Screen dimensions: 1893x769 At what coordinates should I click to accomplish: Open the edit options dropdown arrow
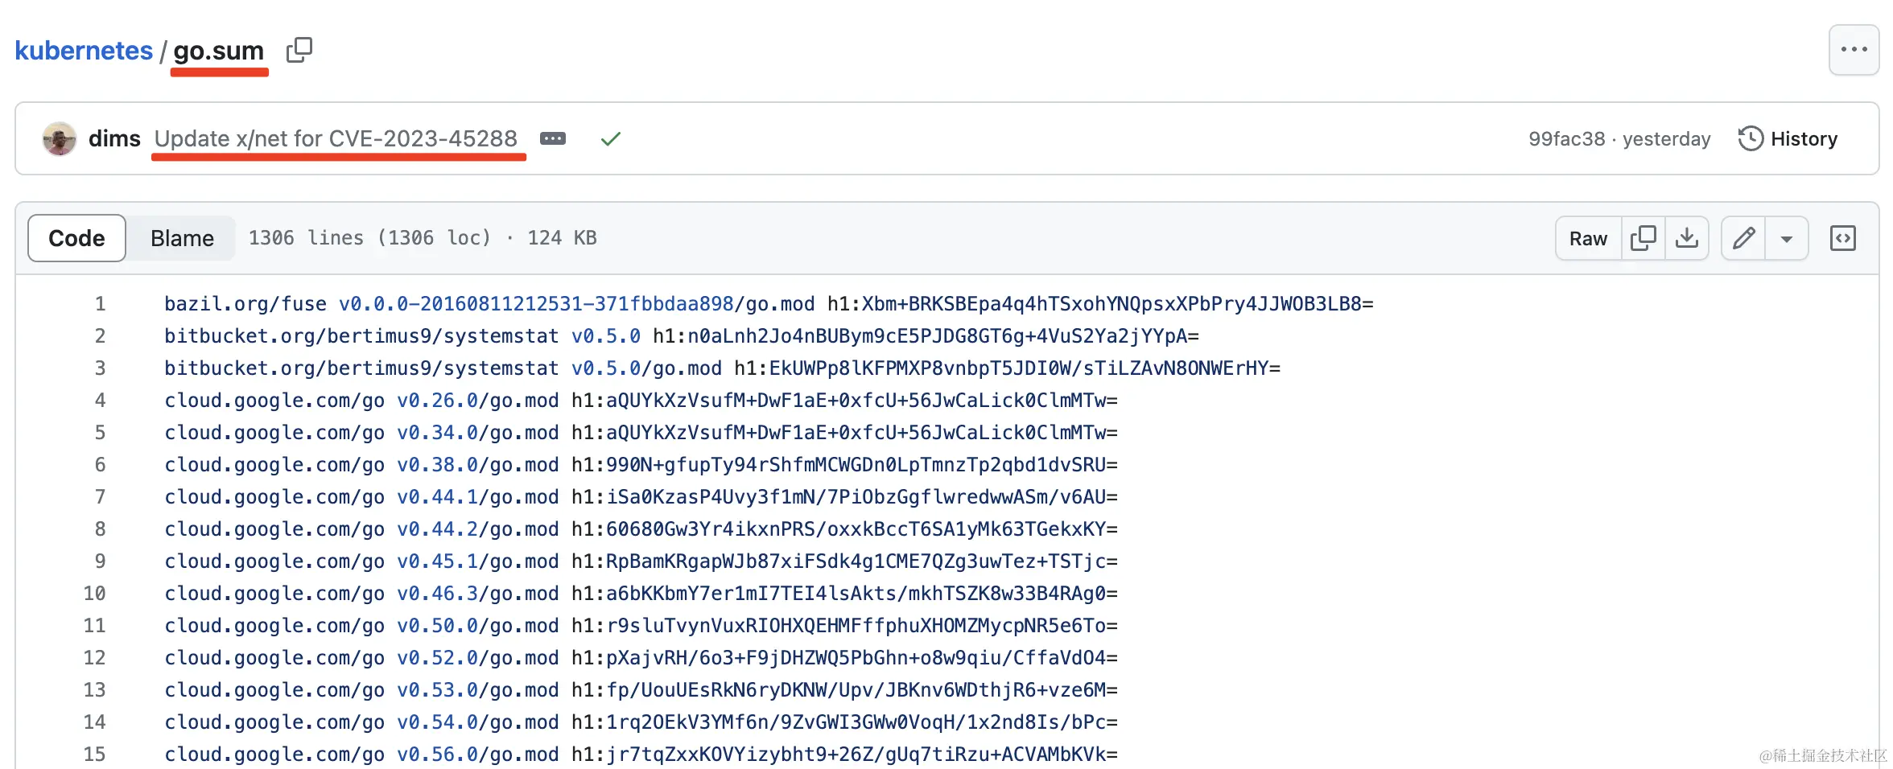(x=1787, y=237)
